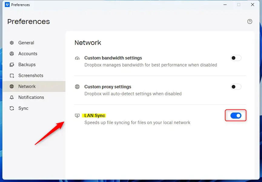This screenshot has width=262, height=182.
Task: Select Network in the sidebar
Action: tap(34, 86)
